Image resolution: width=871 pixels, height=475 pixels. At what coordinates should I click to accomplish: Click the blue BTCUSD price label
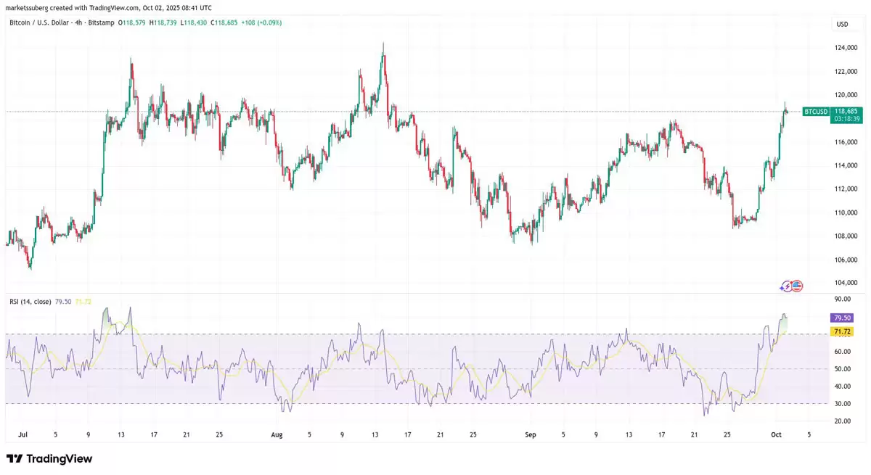815,112
